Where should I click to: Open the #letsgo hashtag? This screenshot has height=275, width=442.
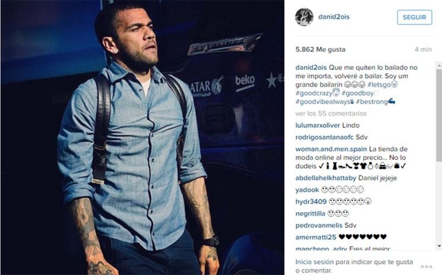click(379, 84)
